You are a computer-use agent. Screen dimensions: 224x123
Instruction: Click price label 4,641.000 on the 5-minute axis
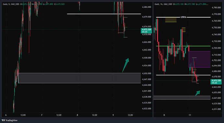pyautogui.click(x=146, y=91)
